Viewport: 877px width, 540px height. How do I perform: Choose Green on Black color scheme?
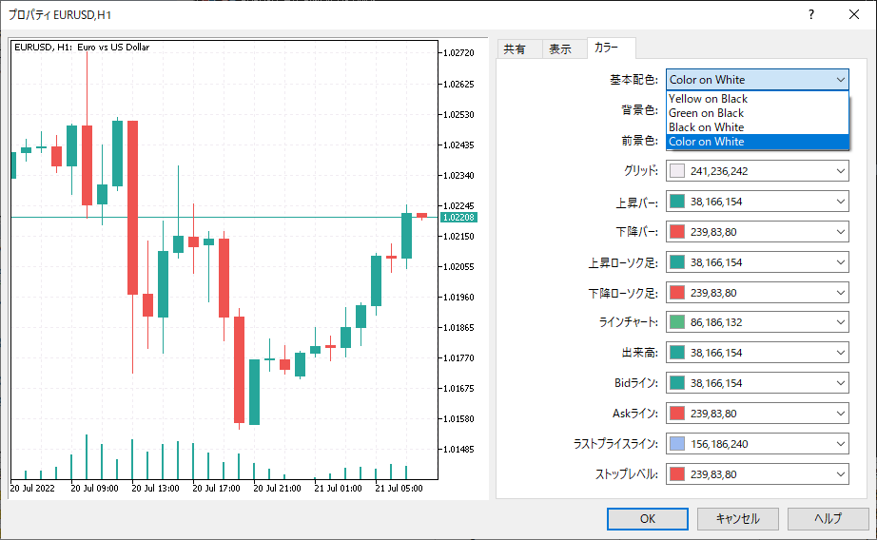click(757, 113)
